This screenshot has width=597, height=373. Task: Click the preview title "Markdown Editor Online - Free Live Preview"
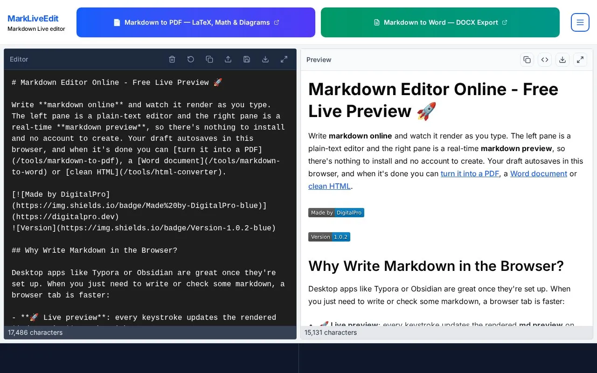433,100
